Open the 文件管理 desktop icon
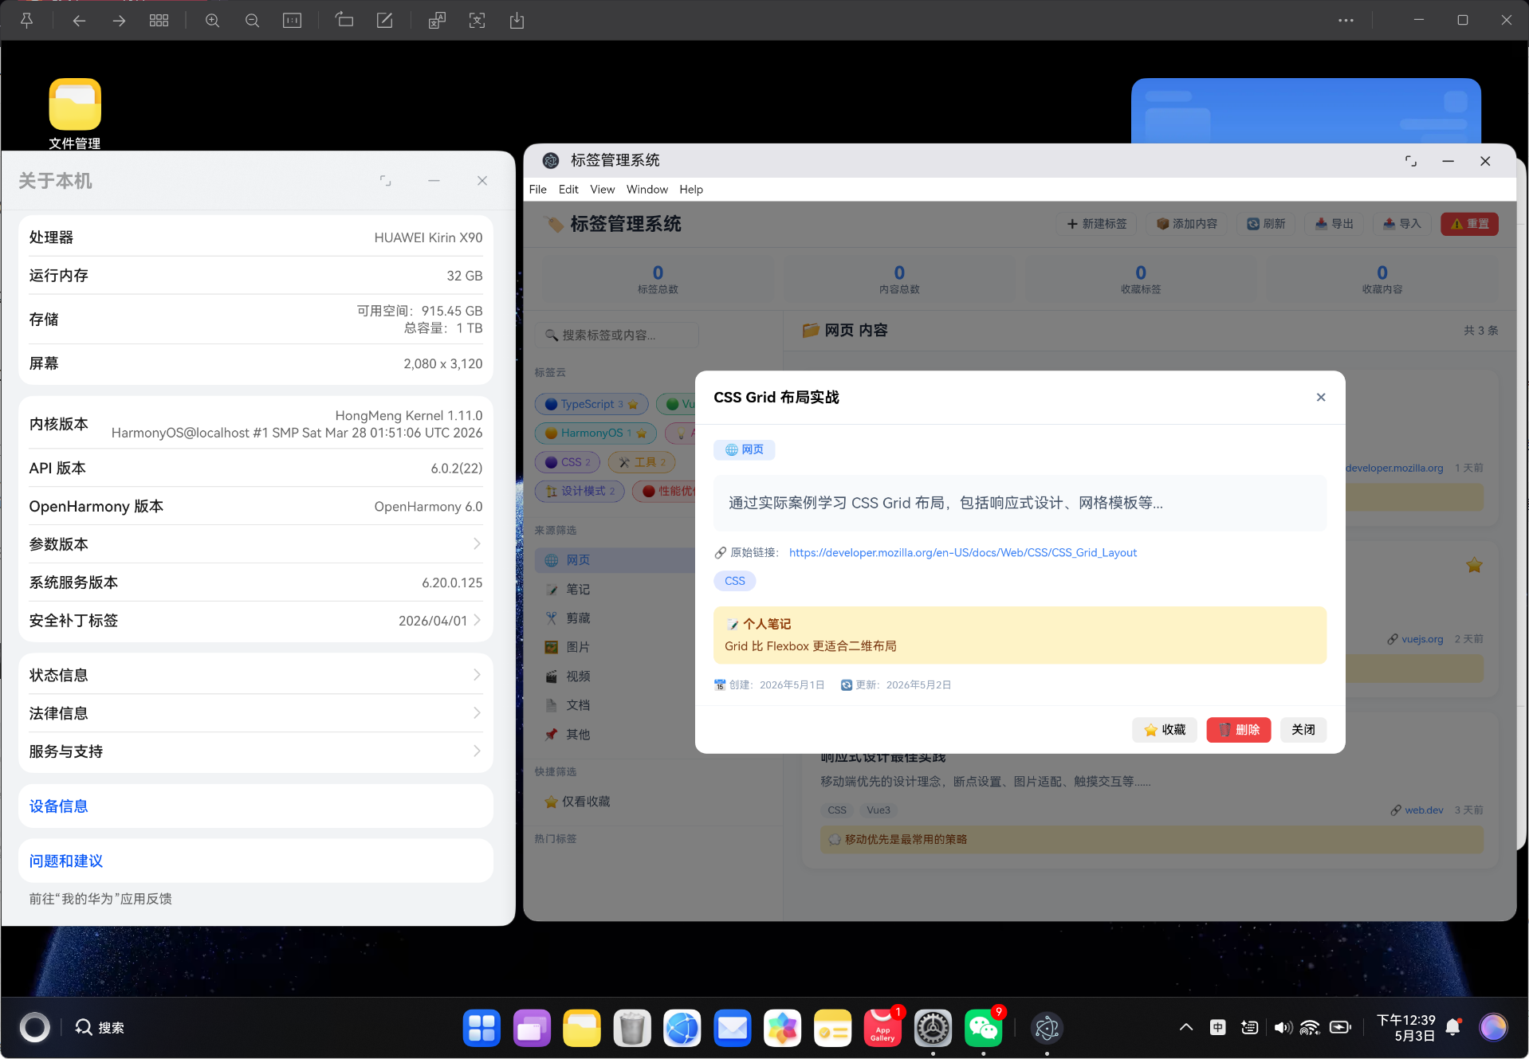The width and height of the screenshot is (1529, 1059). point(75,114)
